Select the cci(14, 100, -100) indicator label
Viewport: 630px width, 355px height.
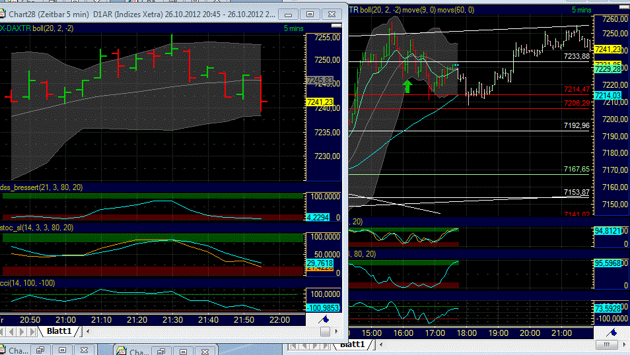[x=27, y=283]
